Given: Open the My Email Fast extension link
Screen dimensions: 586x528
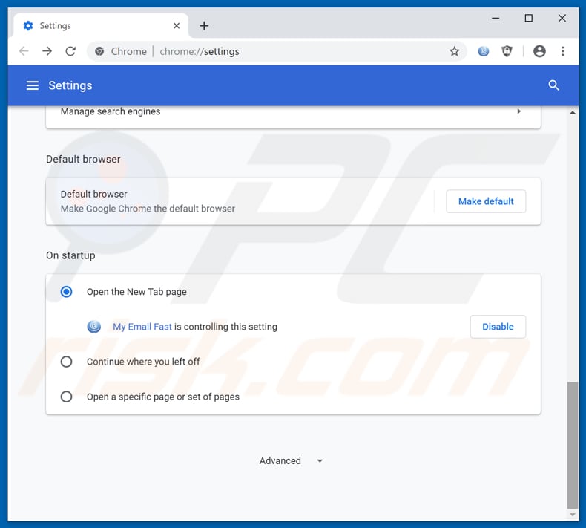Looking at the screenshot, I should coord(142,327).
